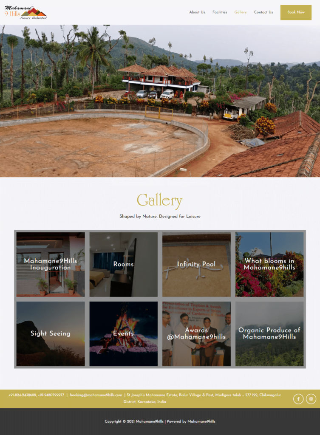
Task: Open What blooms in Mahamane9hills tile
Action: [x=269, y=264]
